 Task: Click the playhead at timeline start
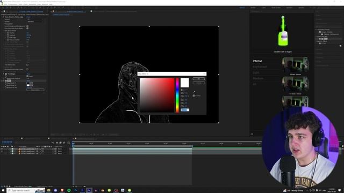click(73, 144)
